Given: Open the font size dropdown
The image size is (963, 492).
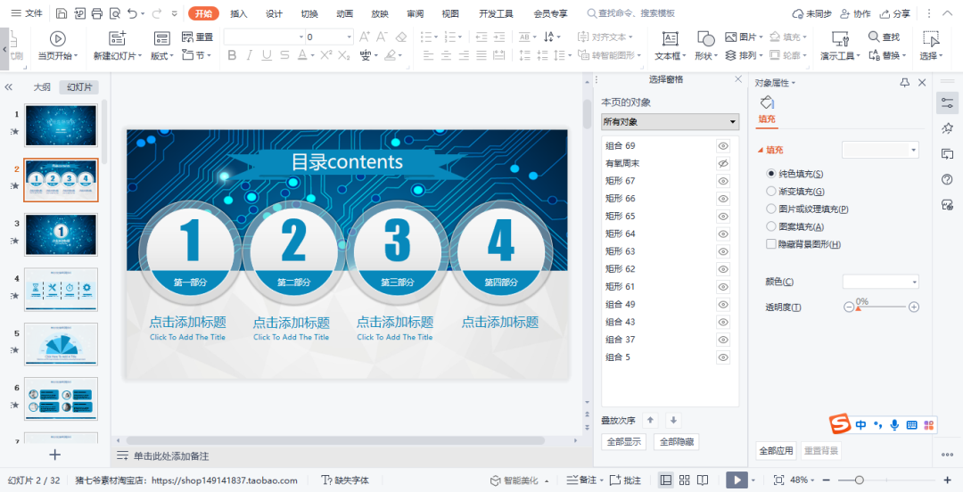Looking at the screenshot, I should tap(349, 37).
